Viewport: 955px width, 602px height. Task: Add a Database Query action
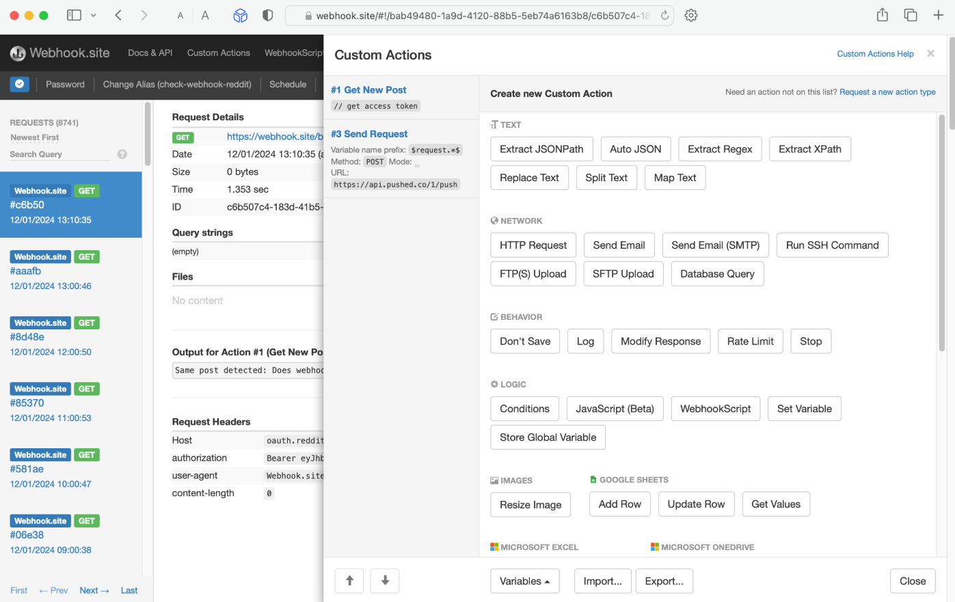point(717,274)
